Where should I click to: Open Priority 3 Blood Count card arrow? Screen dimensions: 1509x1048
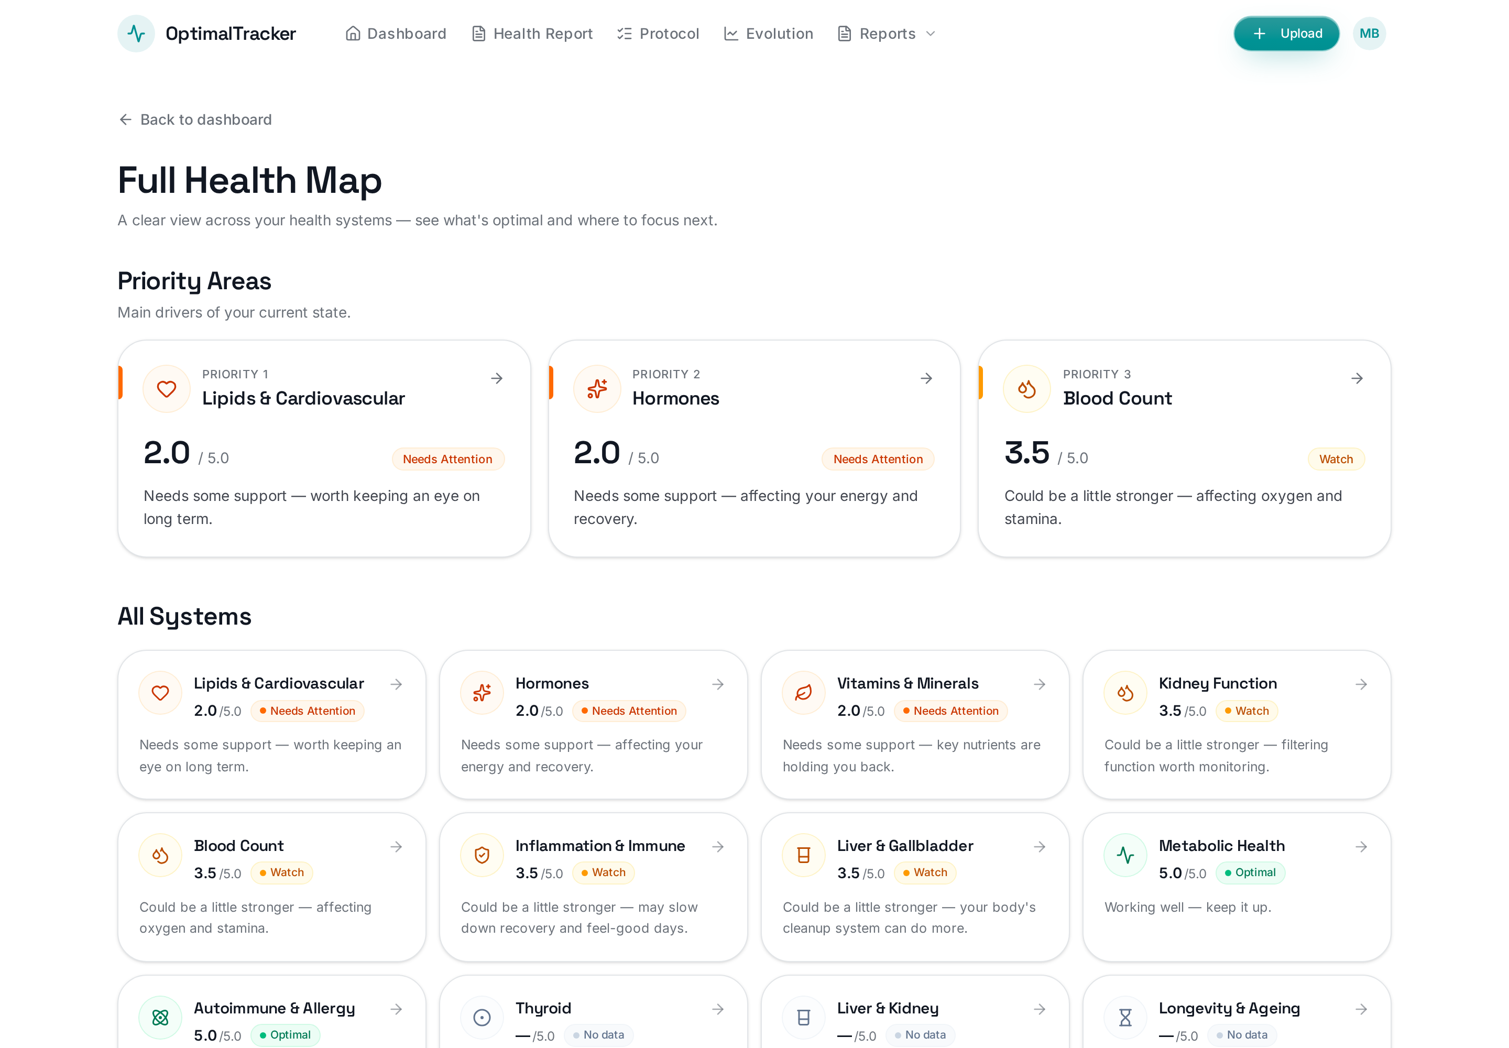click(1357, 378)
